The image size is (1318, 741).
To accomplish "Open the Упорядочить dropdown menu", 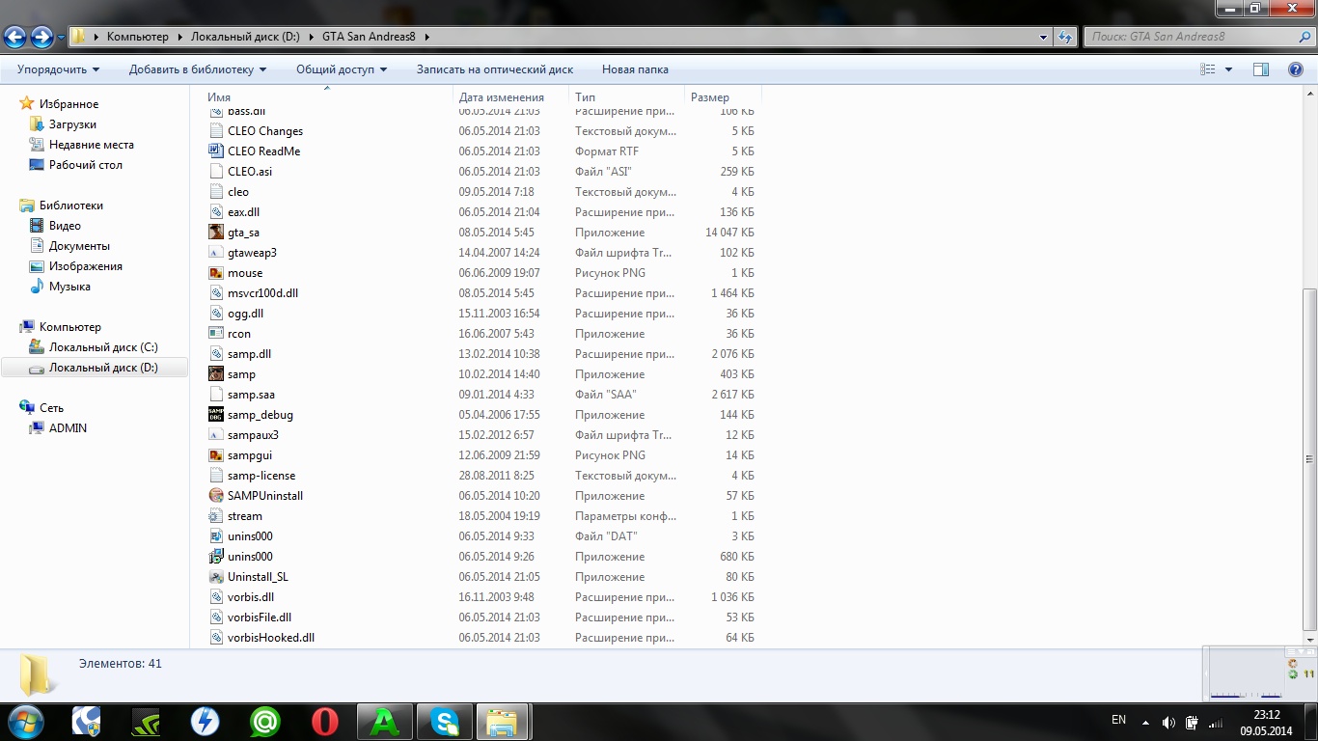I will click(x=58, y=69).
